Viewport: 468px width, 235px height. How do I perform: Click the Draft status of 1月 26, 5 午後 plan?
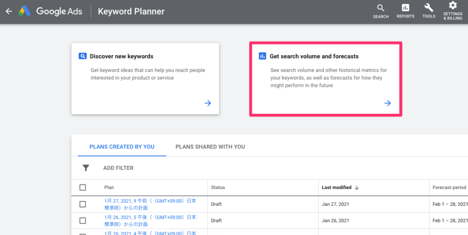pos(216,220)
